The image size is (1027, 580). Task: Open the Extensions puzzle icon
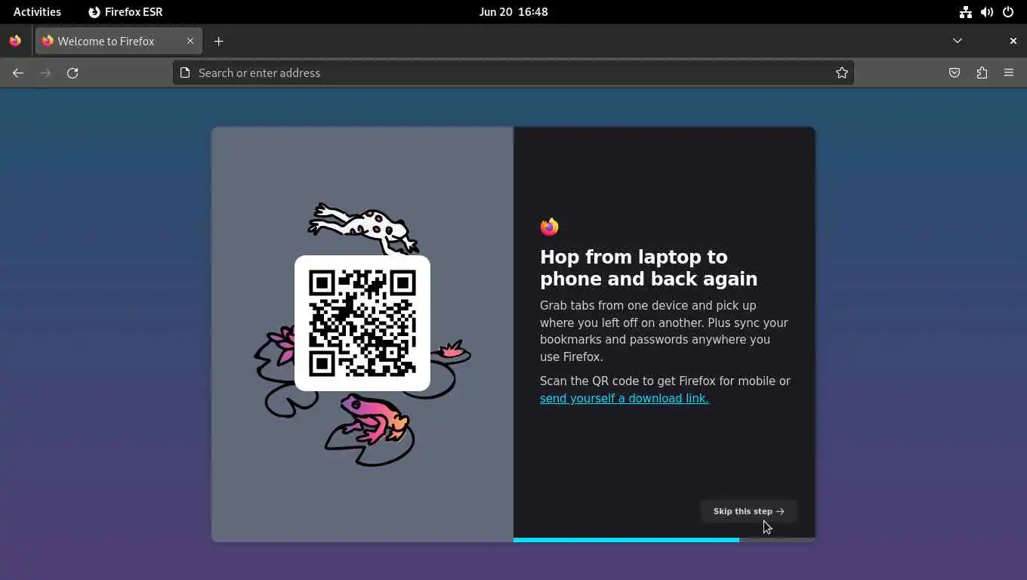coord(982,72)
